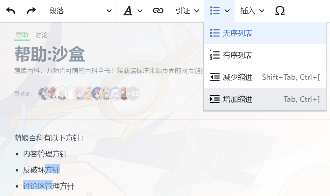Click the 内容管理方针 list item text
This screenshot has height=196, width=330.
45,154
